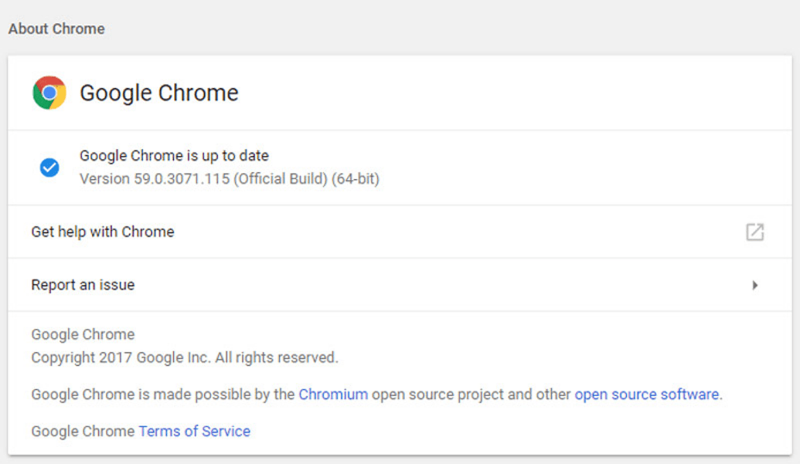Click the Get help with Chrome label

coord(102,231)
